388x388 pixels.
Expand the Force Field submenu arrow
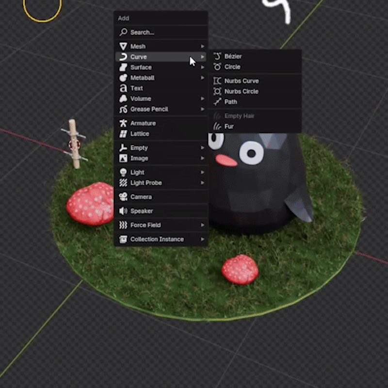[x=202, y=225]
